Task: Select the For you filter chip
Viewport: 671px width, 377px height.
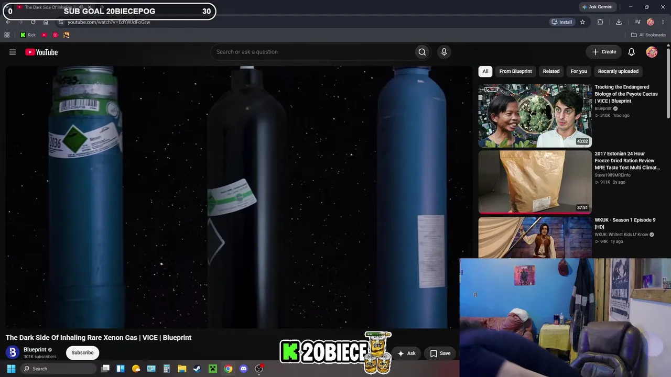Action: [x=579, y=71]
